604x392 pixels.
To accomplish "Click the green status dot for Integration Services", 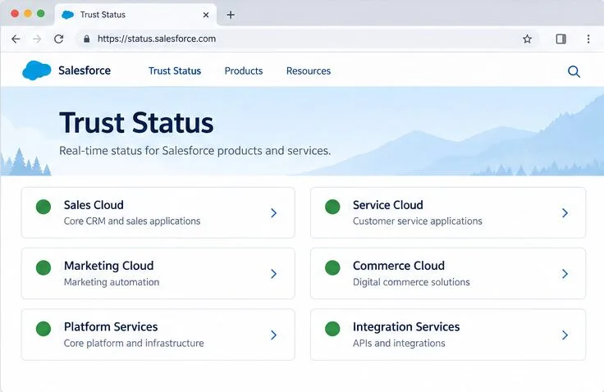I will 332,329.
